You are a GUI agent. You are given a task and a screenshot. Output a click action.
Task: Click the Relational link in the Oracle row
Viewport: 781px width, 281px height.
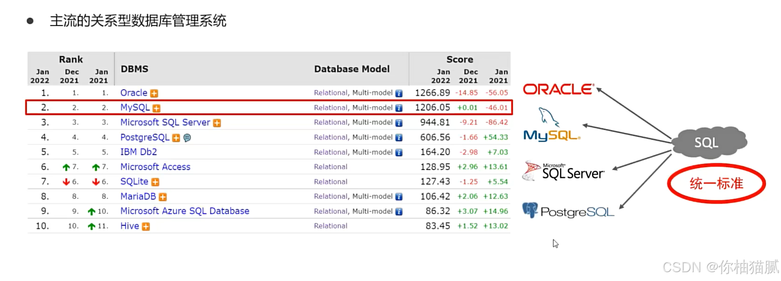331,93
